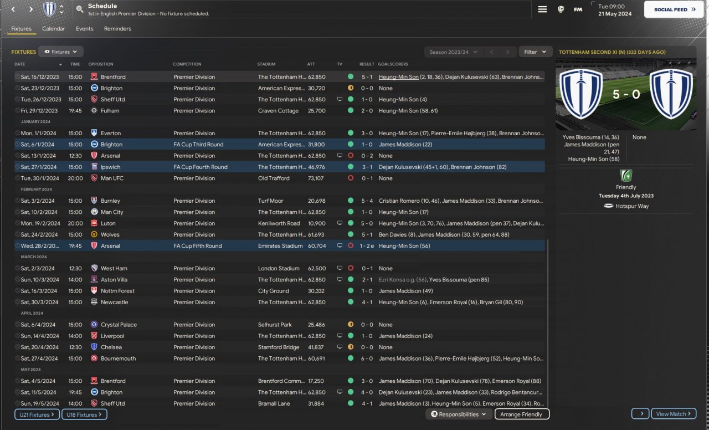
Task: Select row circle for Tue, 30/1/2024 fixture
Action: click(17, 178)
